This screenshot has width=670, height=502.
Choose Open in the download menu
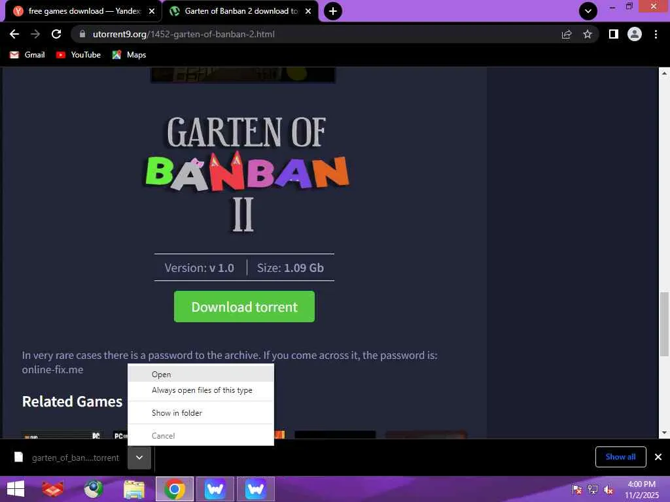pyautogui.click(x=201, y=375)
